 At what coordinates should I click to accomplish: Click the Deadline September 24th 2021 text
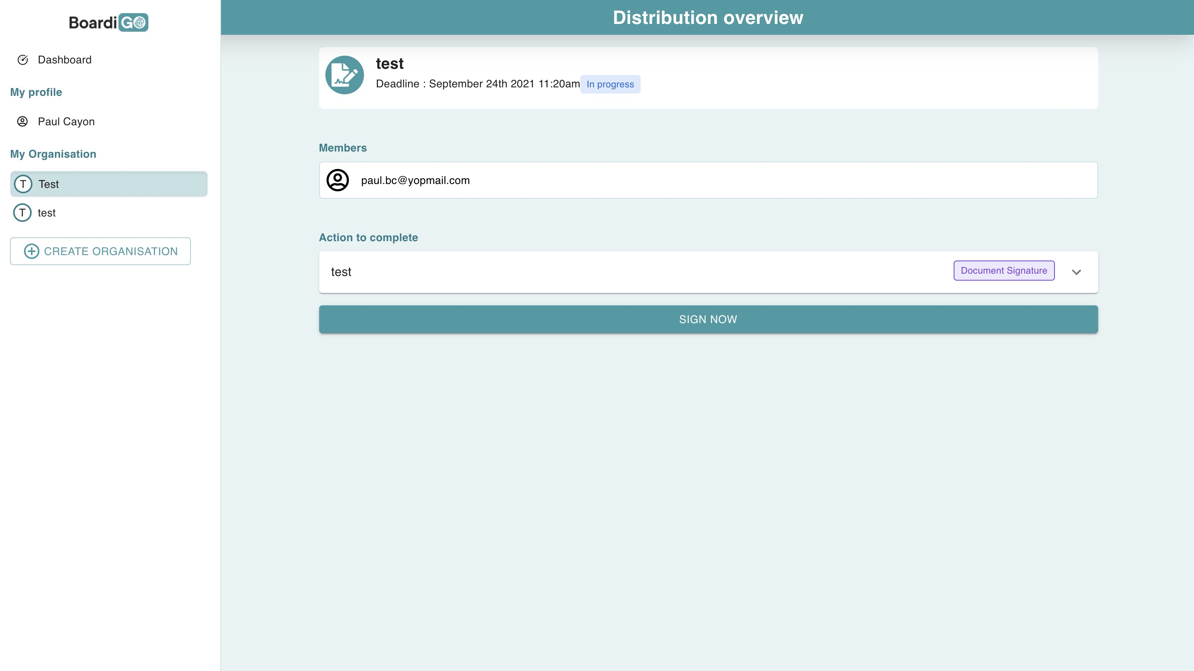tap(478, 84)
